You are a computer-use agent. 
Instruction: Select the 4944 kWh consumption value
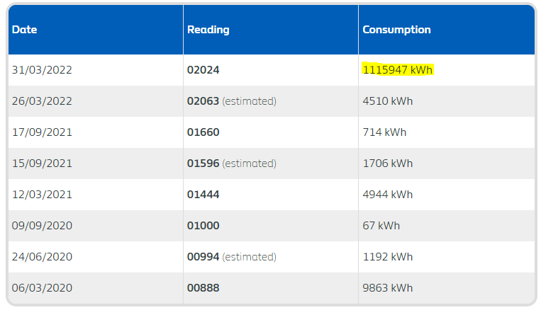tap(387, 195)
